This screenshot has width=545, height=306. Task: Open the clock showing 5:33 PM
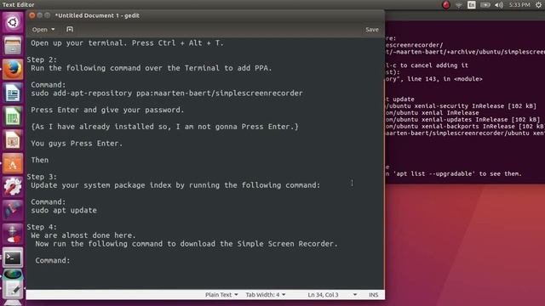point(519,5)
